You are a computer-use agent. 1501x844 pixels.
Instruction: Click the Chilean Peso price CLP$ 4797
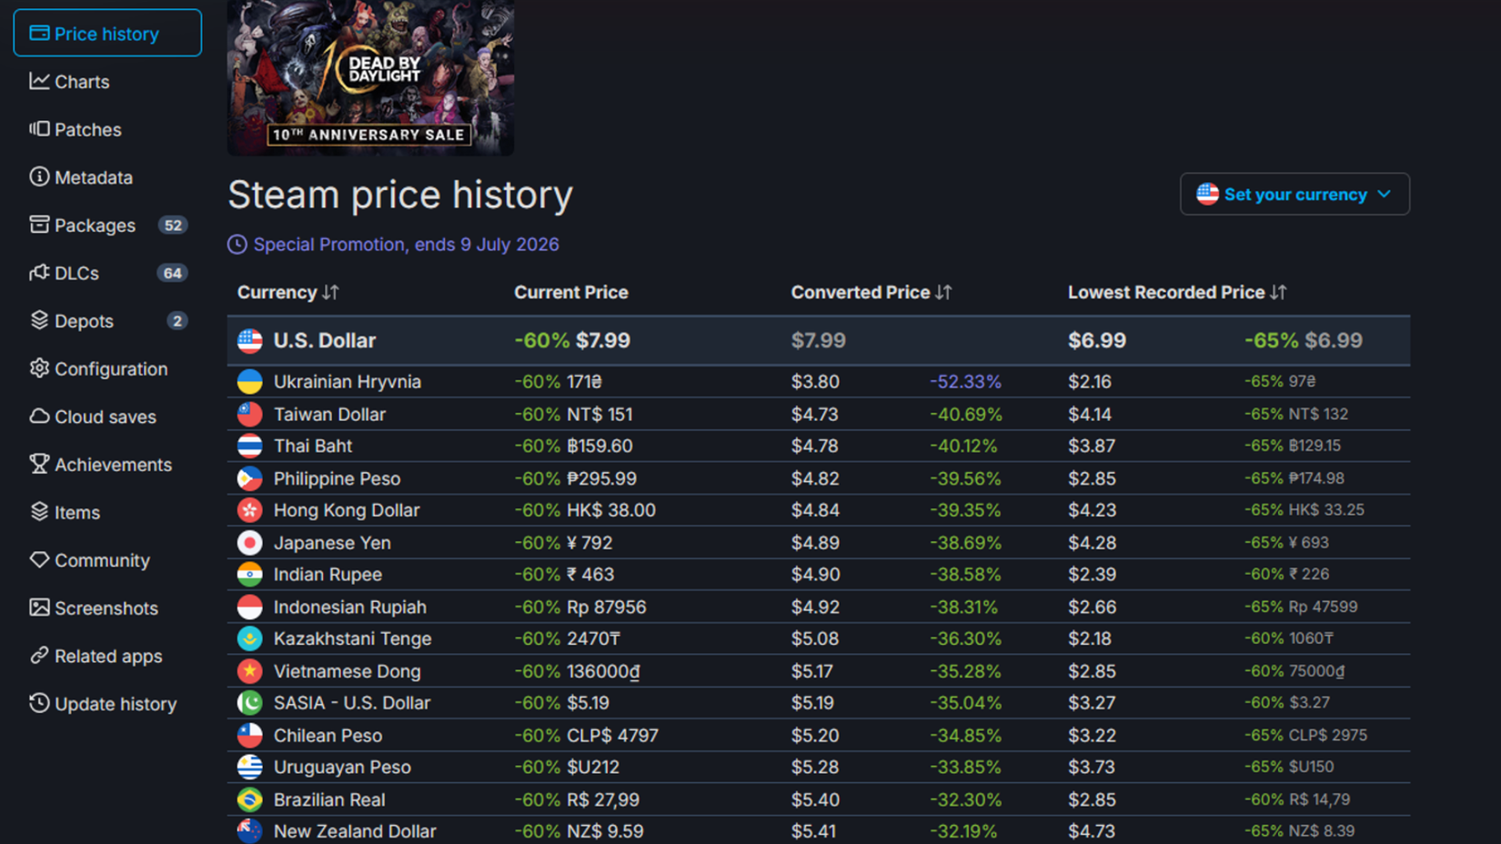click(612, 735)
